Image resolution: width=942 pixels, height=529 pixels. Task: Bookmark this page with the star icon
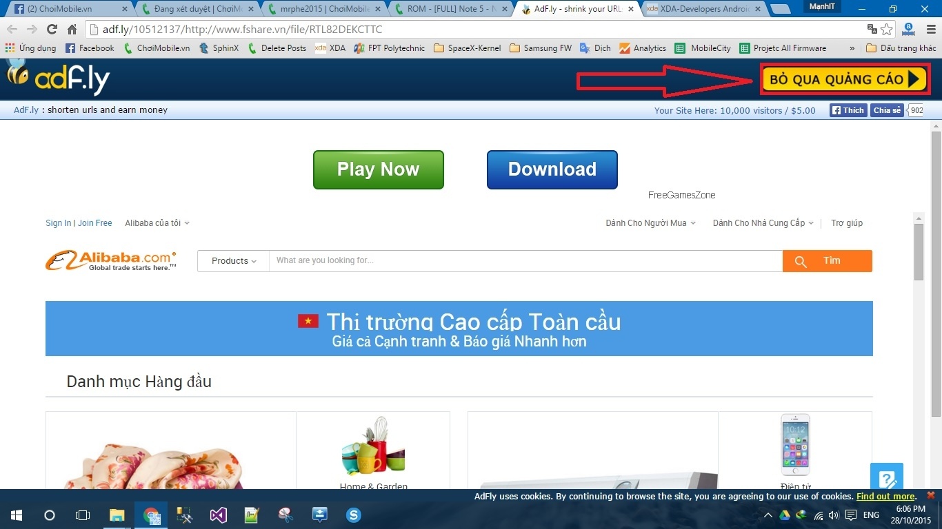point(887,30)
